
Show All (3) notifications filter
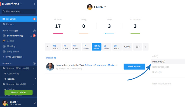155,56
